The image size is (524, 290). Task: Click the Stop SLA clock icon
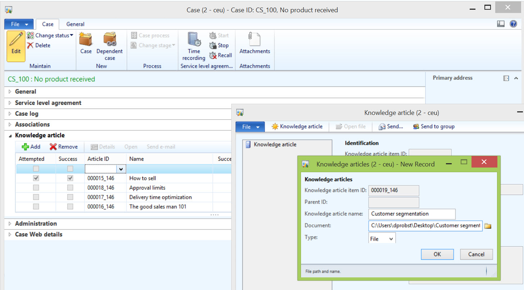click(x=213, y=45)
